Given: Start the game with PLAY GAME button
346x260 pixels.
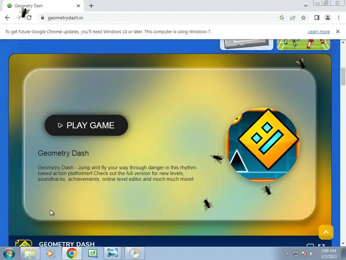Looking at the screenshot, I should tap(86, 125).
